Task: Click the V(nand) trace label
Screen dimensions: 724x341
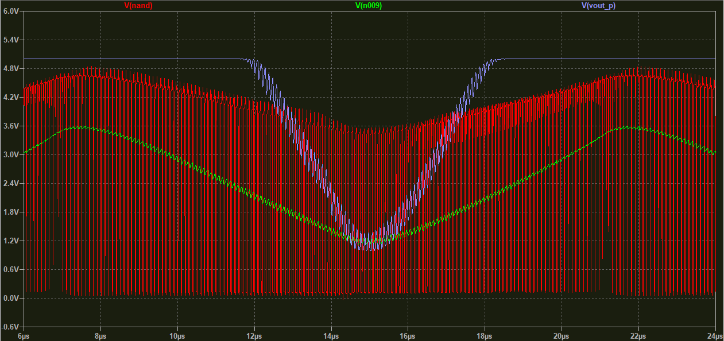Action: 138,5
